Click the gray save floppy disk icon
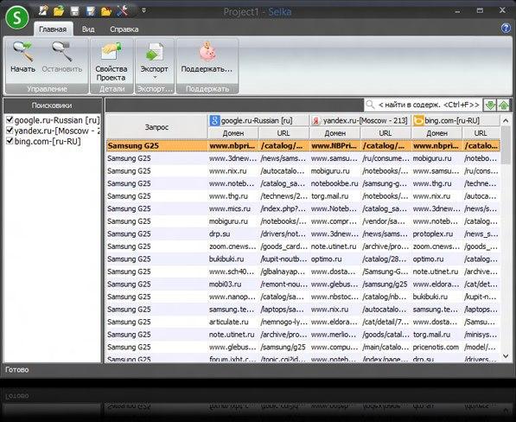The image size is (516, 422). pyautogui.click(x=74, y=11)
